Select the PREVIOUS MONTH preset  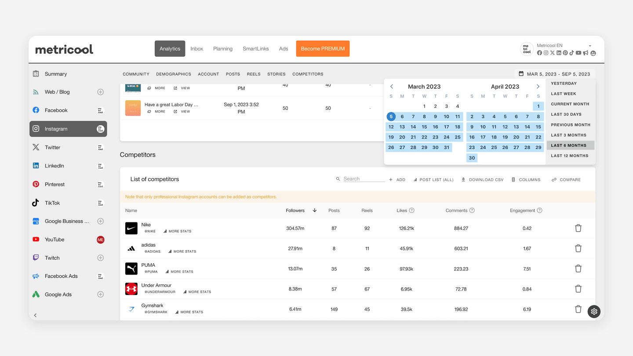coord(571,125)
